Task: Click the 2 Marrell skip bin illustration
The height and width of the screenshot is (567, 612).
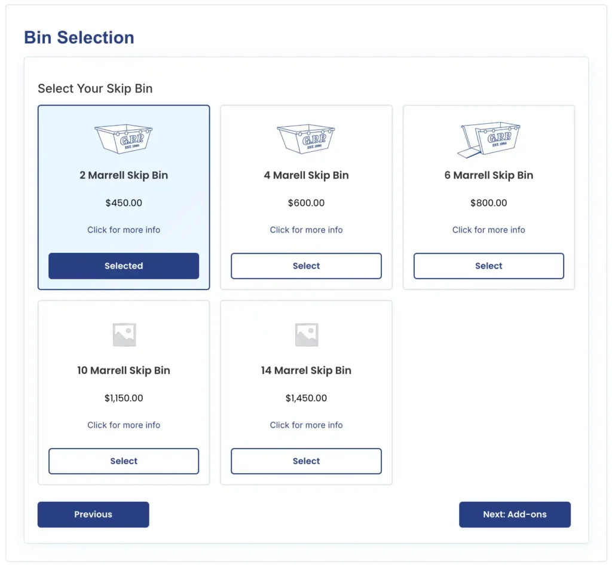Action: click(124, 139)
